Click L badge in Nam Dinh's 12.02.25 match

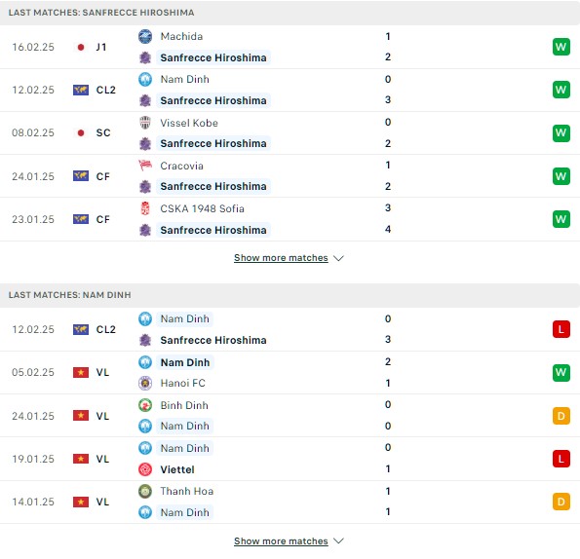[x=561, y=329]
